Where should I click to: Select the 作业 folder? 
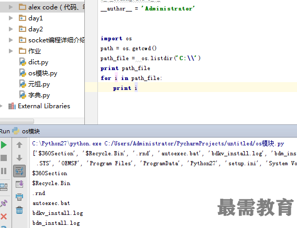pos(30,51)
